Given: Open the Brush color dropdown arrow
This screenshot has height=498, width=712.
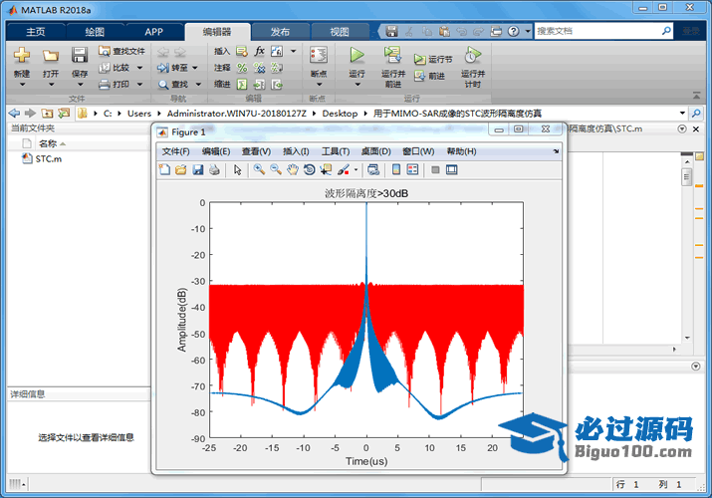Looking at the screenshot, I should (356, 169).
